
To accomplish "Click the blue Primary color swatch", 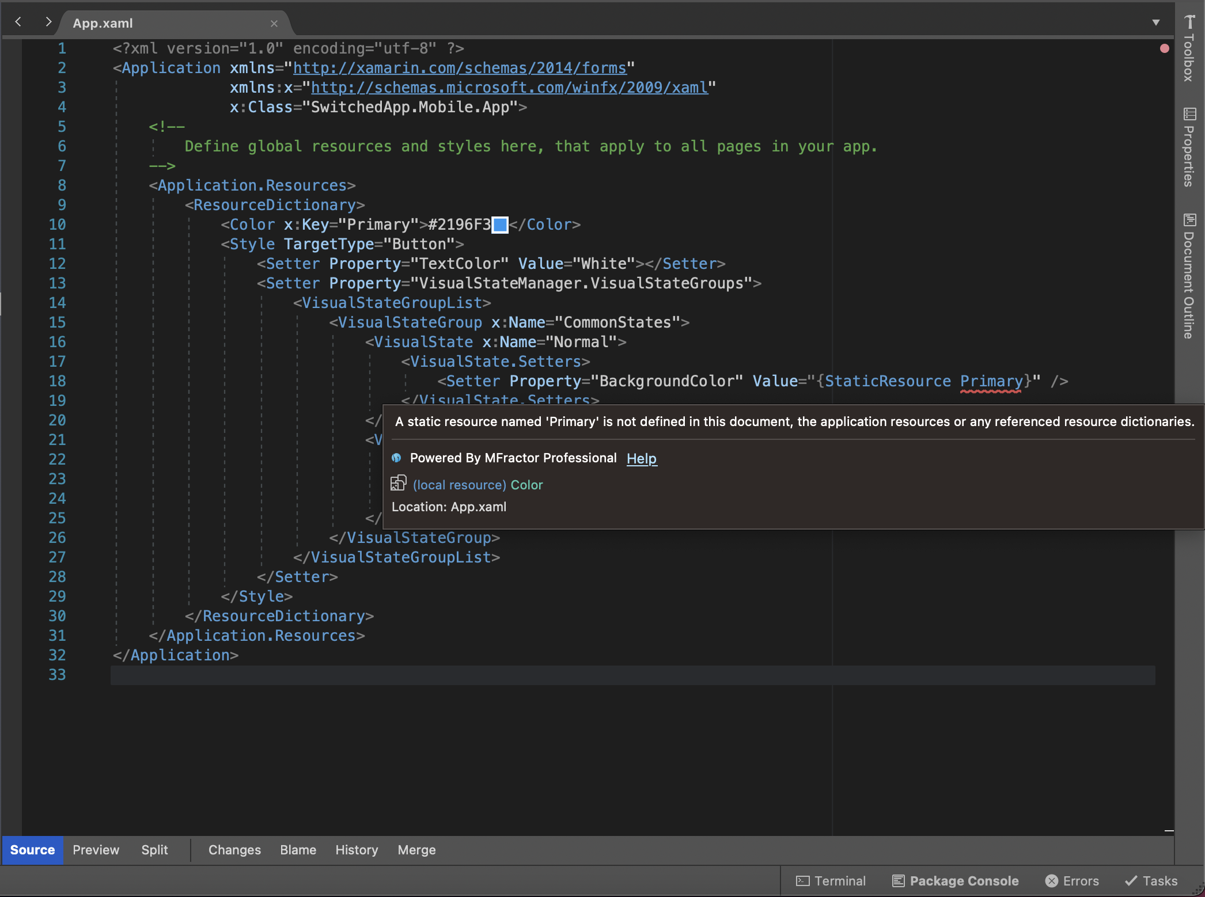I will coord(499,225).
